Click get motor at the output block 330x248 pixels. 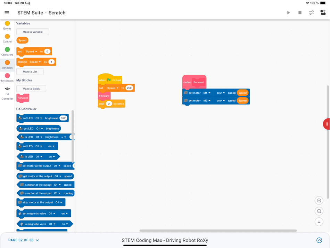point(45,176)
